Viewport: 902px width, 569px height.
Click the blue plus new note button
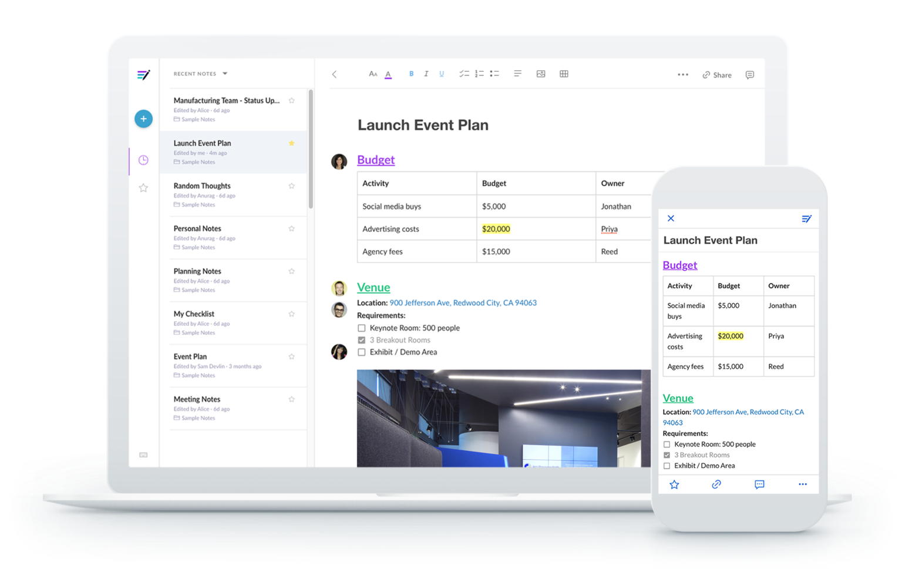pyautogui.click(x=143, y=119)
